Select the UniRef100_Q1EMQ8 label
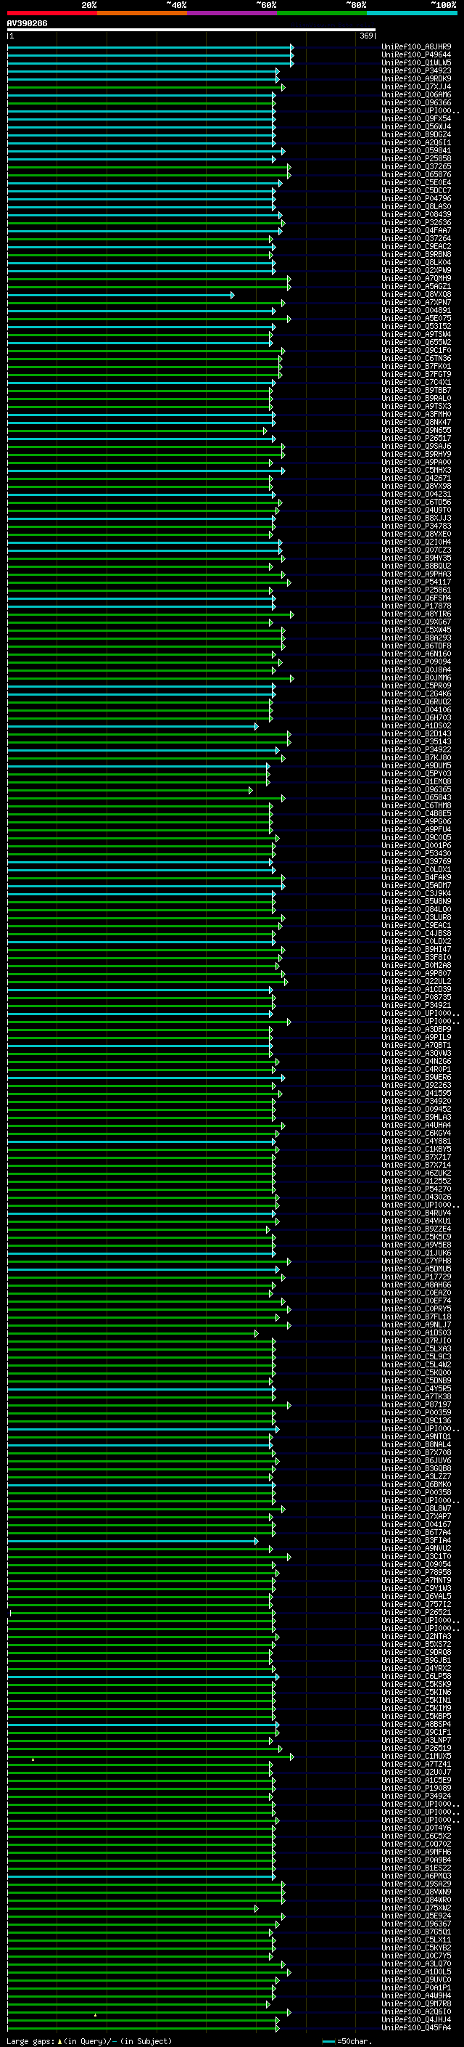This screenshot has height=2047, width=464. point(416,782)
